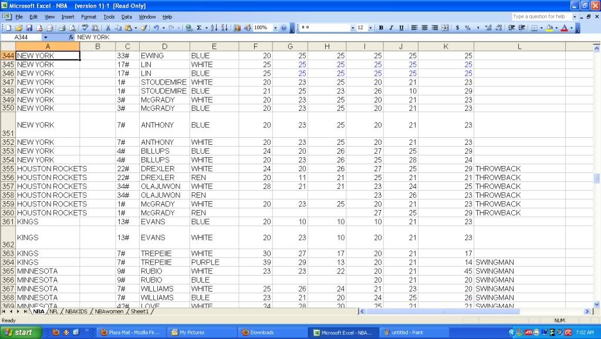
Task: Click the Windows Start button
Action: [x=21, y=333]
